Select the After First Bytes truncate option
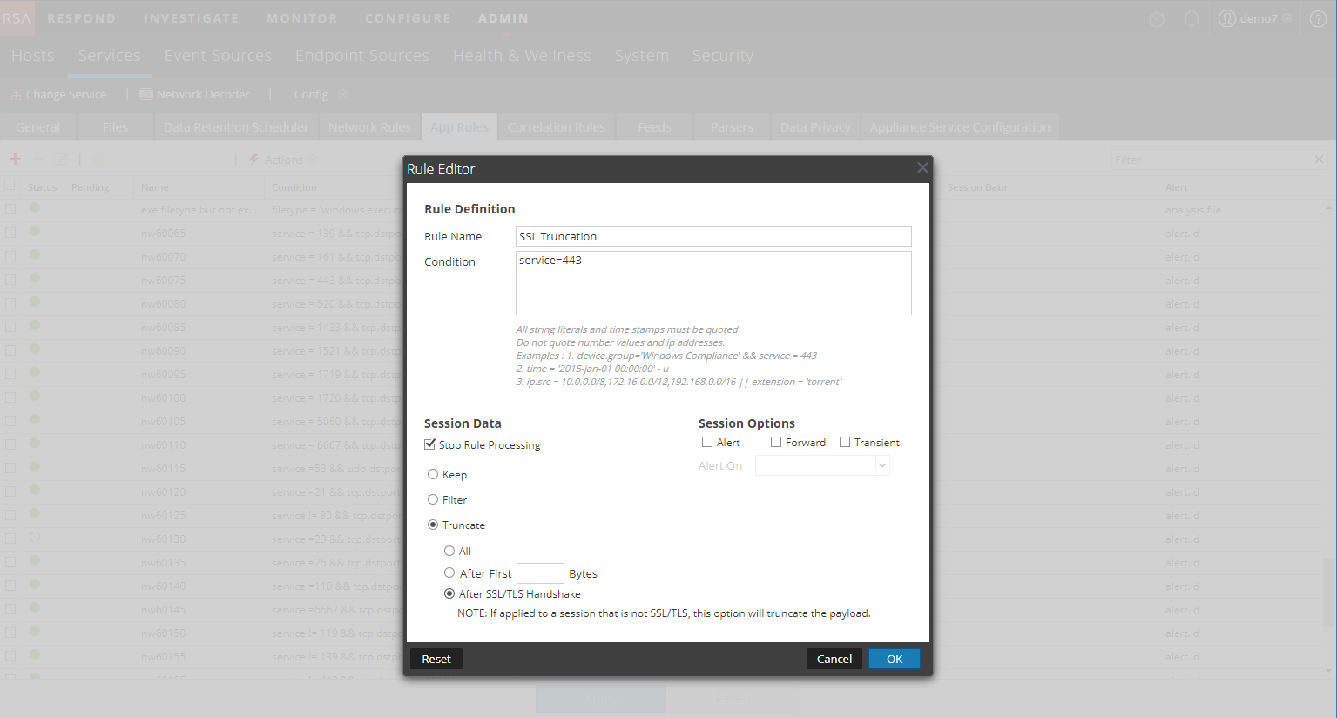 (x=449, y=572)
